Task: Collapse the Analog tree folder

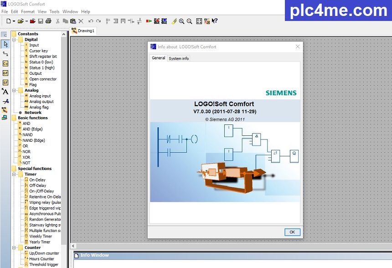Action: tap(14, 90)
